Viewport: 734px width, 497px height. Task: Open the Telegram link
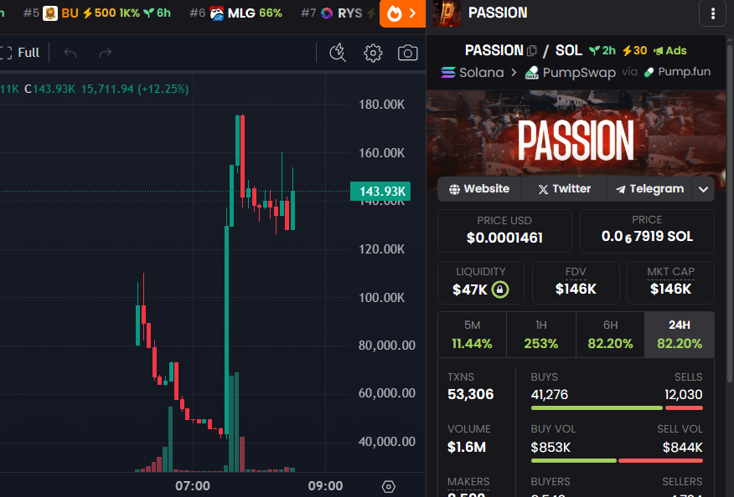click(649, 189)
